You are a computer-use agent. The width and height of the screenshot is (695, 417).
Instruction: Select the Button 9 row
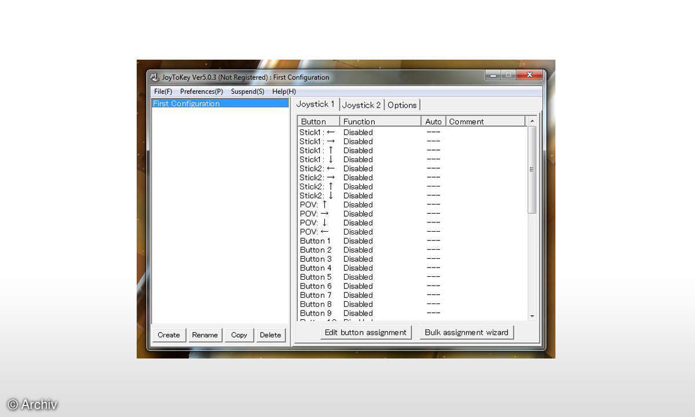click(412, 313)
